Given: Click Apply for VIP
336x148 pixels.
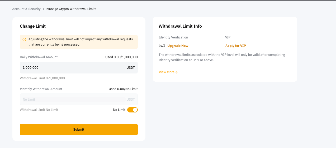Looking at the screenshot, I should 235,46.
